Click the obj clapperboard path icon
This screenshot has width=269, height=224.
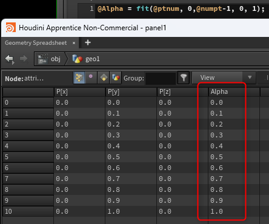coord(43,59)
